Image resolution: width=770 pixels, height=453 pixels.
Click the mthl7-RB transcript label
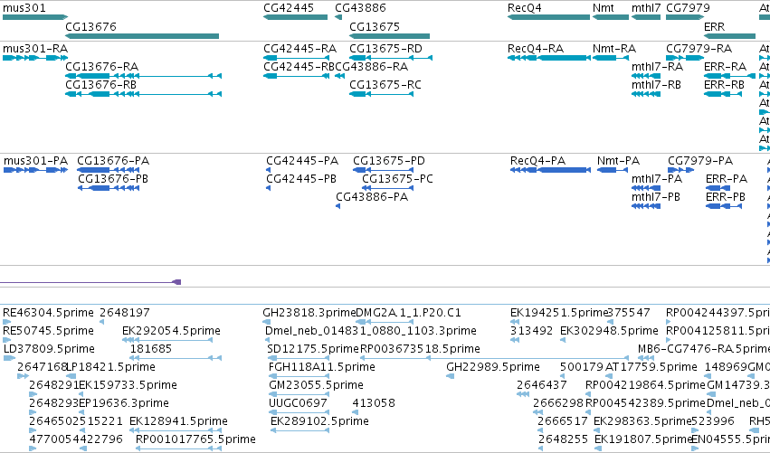click(x=656, y=85)
